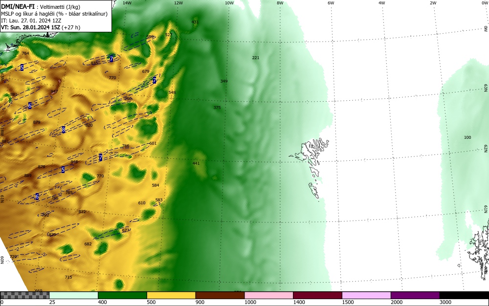Click the map value '682'
The width and height of the screenshot is (489, 306).
tap(88, 244)
